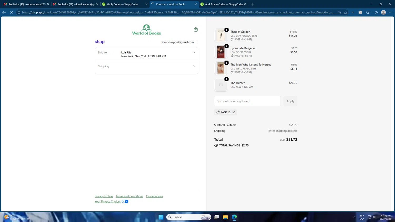Click Theo of Golden PAGE10 (-$1.69) discount text
Image resolution: width=395 pixels, height=222 pixels.
tap(241, 39)
